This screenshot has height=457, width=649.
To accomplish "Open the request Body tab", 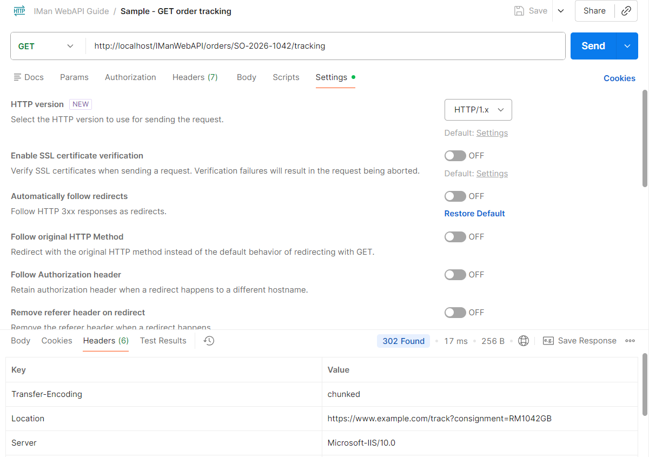I will 247,77.
